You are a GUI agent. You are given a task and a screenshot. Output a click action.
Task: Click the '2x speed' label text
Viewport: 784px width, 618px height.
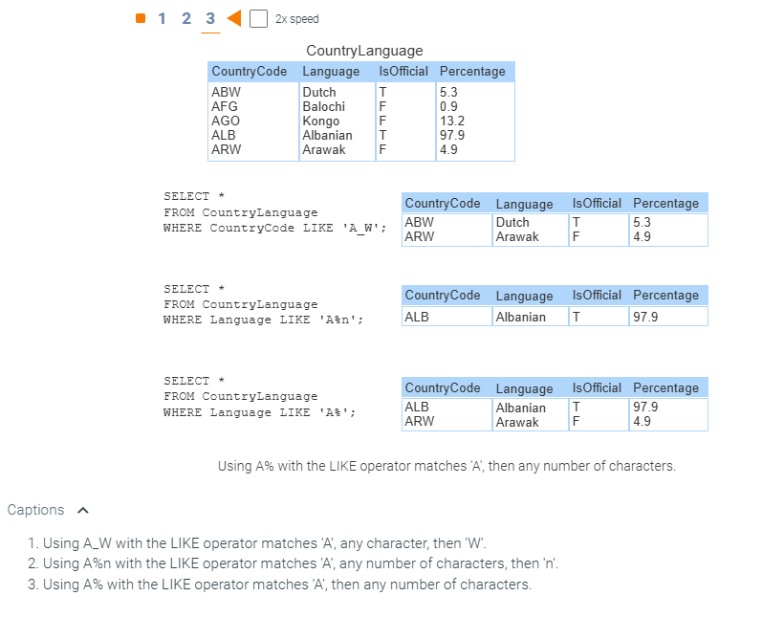click(296, 19)
